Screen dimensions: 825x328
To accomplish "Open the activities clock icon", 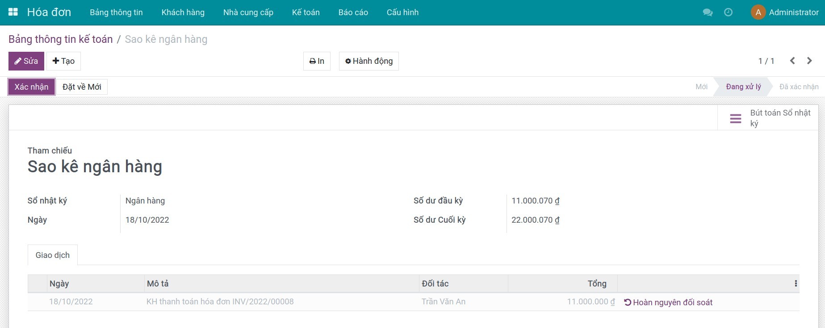I will (x=728, y=12).
